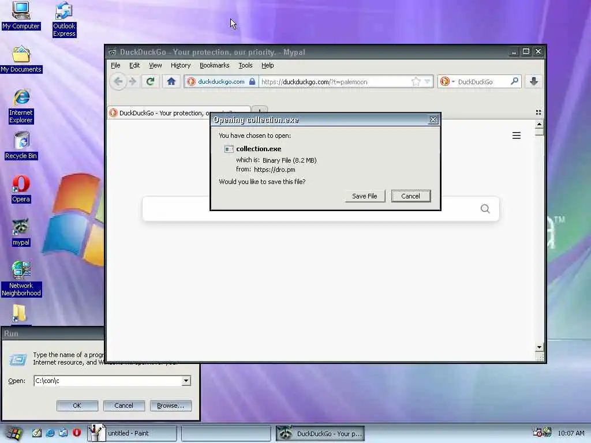The width and height of the screenshot is (591, 443).
Task: Click the scroll down arrow on page scrollbar
Action: [539, 347]
